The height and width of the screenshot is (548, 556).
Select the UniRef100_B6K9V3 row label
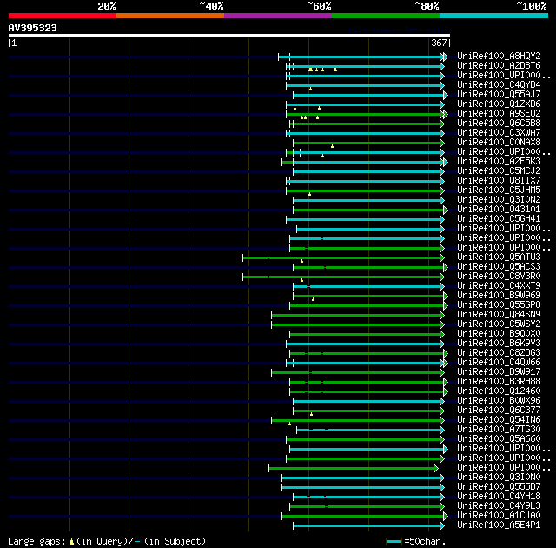pos(499,344)
